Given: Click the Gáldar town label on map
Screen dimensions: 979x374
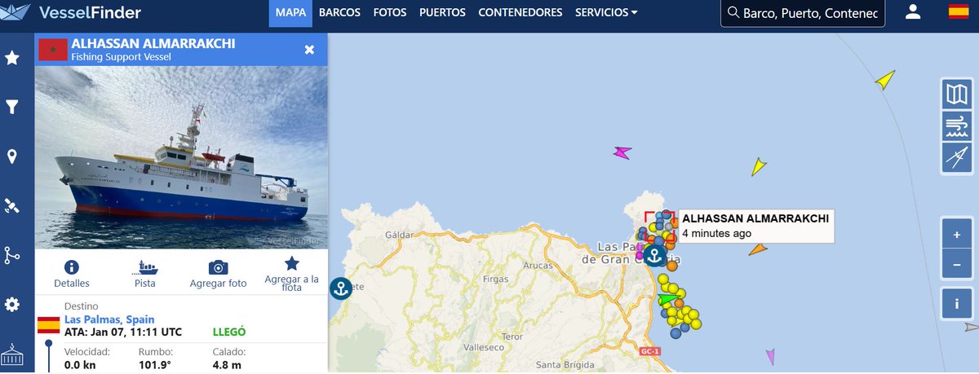Looking at the screenshot, I should tap(398, 235).
